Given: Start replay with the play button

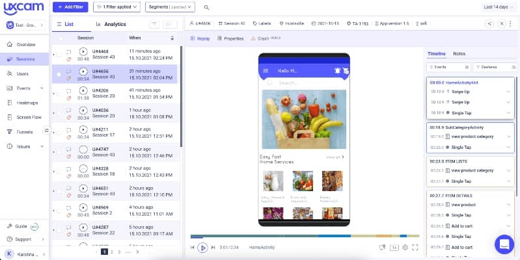Looking at the screenshot, I should pos(202,248).
